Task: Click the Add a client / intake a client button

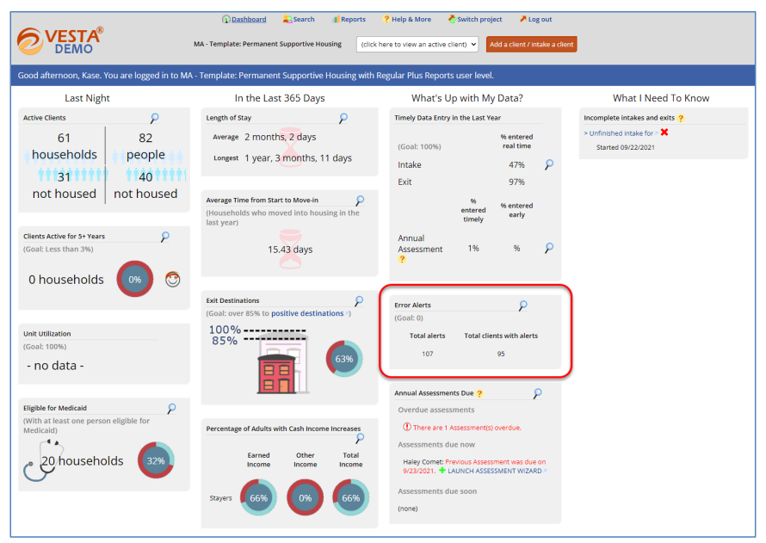Action: click(x=531, y=42)
